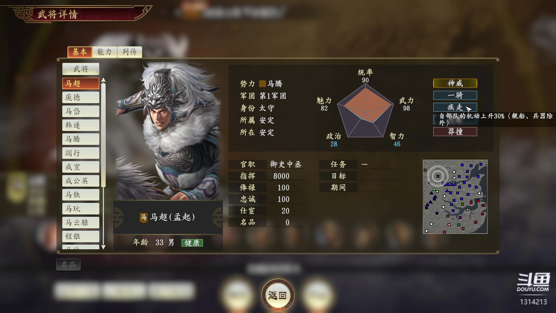Open the 列传 tab
Screen dimensions: 556x313
[129, 52]
